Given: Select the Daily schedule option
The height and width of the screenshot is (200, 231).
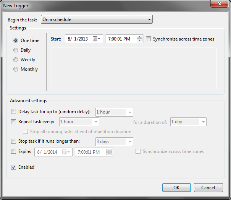Looking at the screenshot, I should coord(16,50).
